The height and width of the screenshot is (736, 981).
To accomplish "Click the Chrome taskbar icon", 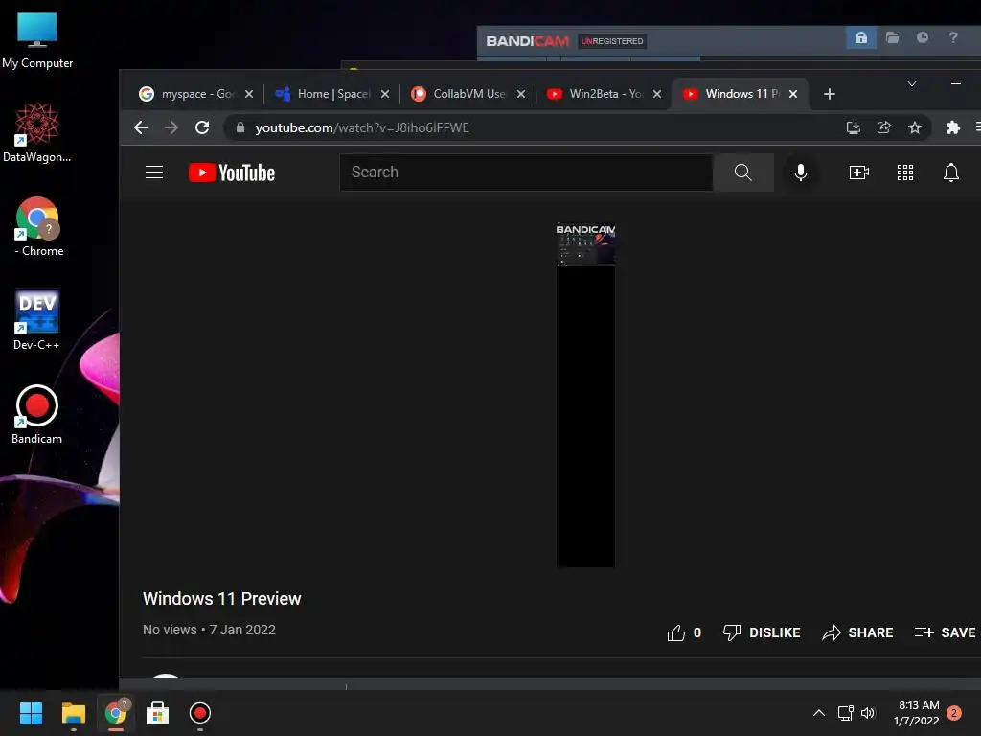I will 116,713.
